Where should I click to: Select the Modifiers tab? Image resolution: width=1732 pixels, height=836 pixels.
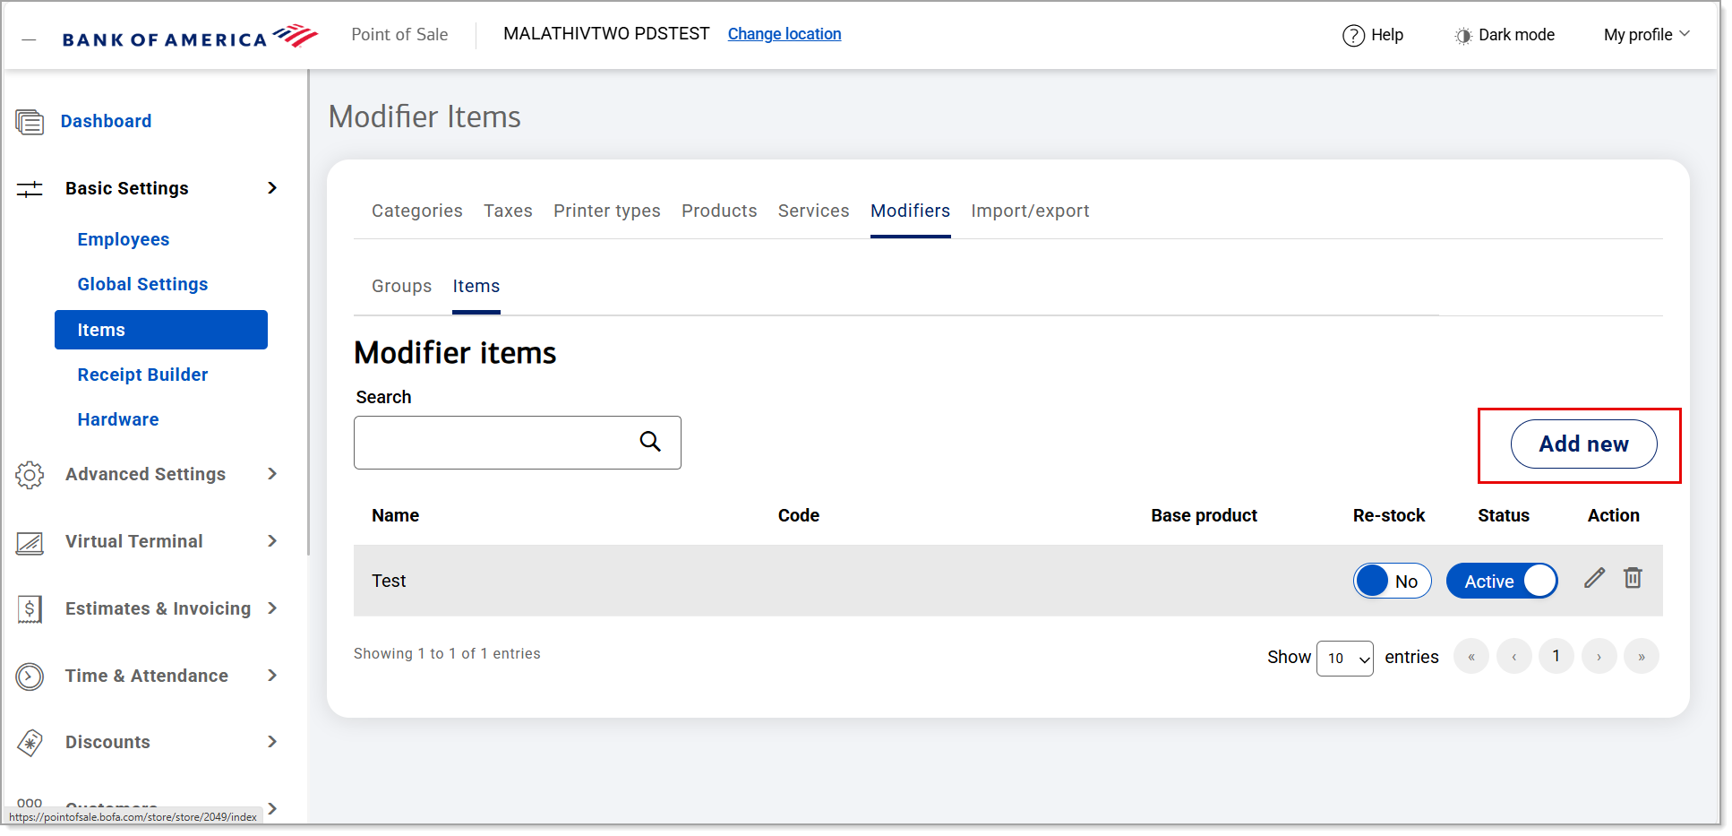[x=911, y=211]
